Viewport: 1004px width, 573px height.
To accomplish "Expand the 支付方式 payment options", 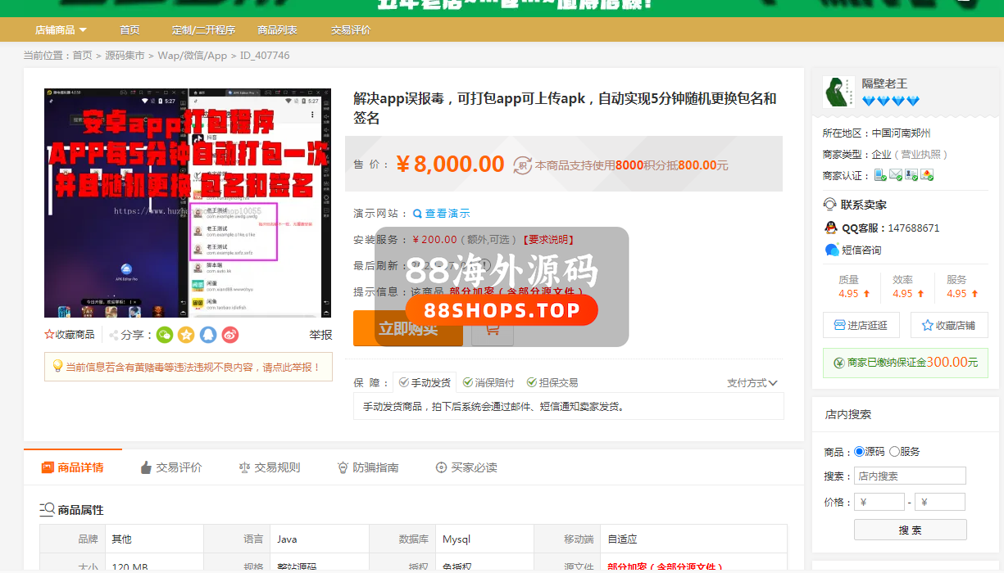I will point(752,383).
